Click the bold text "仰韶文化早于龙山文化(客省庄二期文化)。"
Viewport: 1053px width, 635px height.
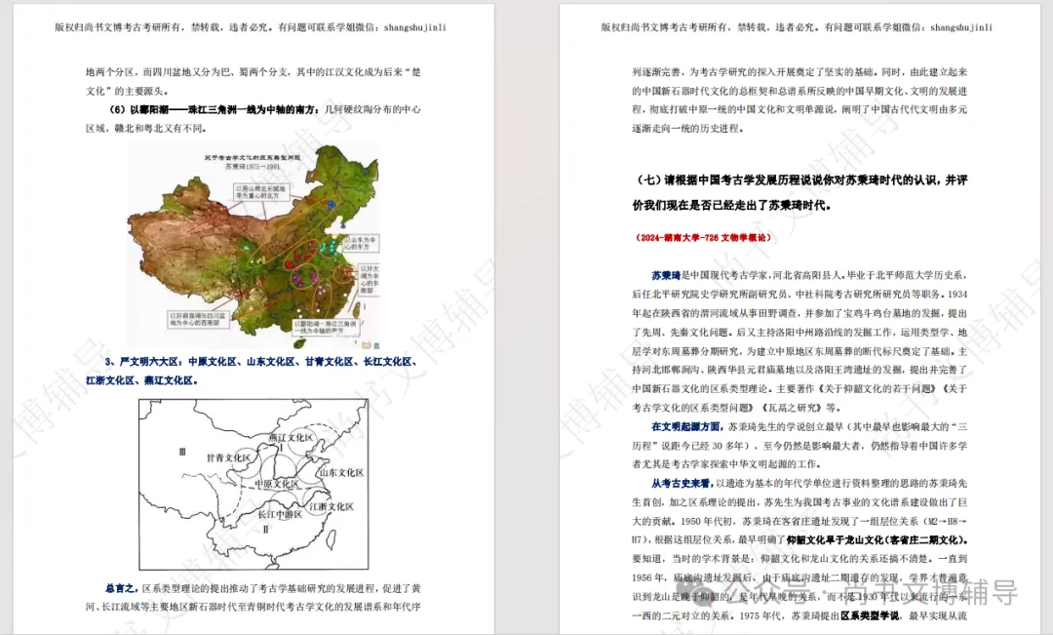click(x=877, y=539)
